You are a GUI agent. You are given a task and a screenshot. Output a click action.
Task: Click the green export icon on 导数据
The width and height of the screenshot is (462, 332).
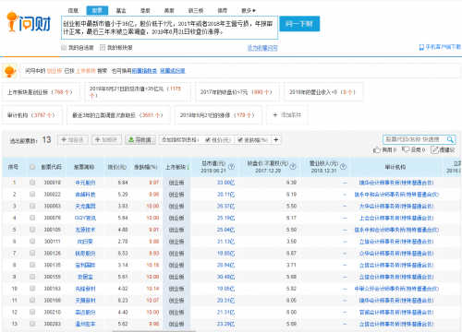click(x=131, y=140)
